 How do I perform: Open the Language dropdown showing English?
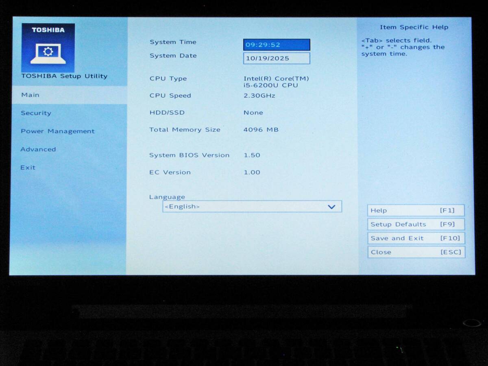coord(252,207)
